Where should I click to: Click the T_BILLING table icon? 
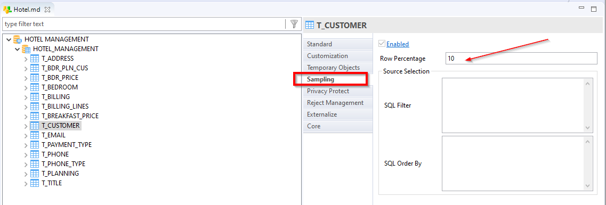click(x=35, y=97)
